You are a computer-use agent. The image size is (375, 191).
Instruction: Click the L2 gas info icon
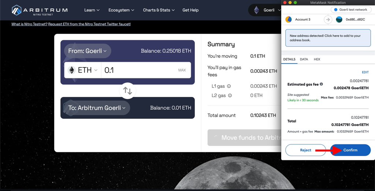[x=230, y=95]
